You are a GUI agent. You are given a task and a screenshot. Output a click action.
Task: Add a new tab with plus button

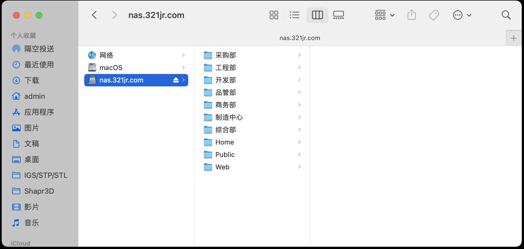coord(514,38)
